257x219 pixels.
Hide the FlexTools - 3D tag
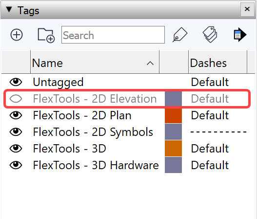coord(16,148)
